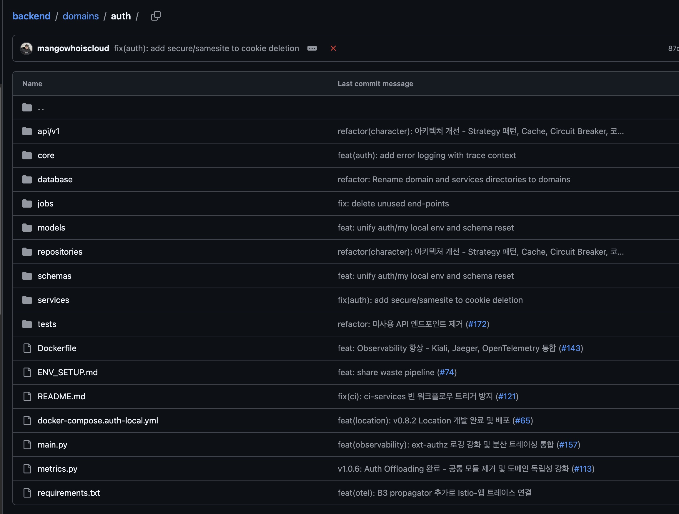Viewport: 679px width, 514px height.
Task: Open pull request #113 link
Action: pyautogui.click(x=583, y=469)
